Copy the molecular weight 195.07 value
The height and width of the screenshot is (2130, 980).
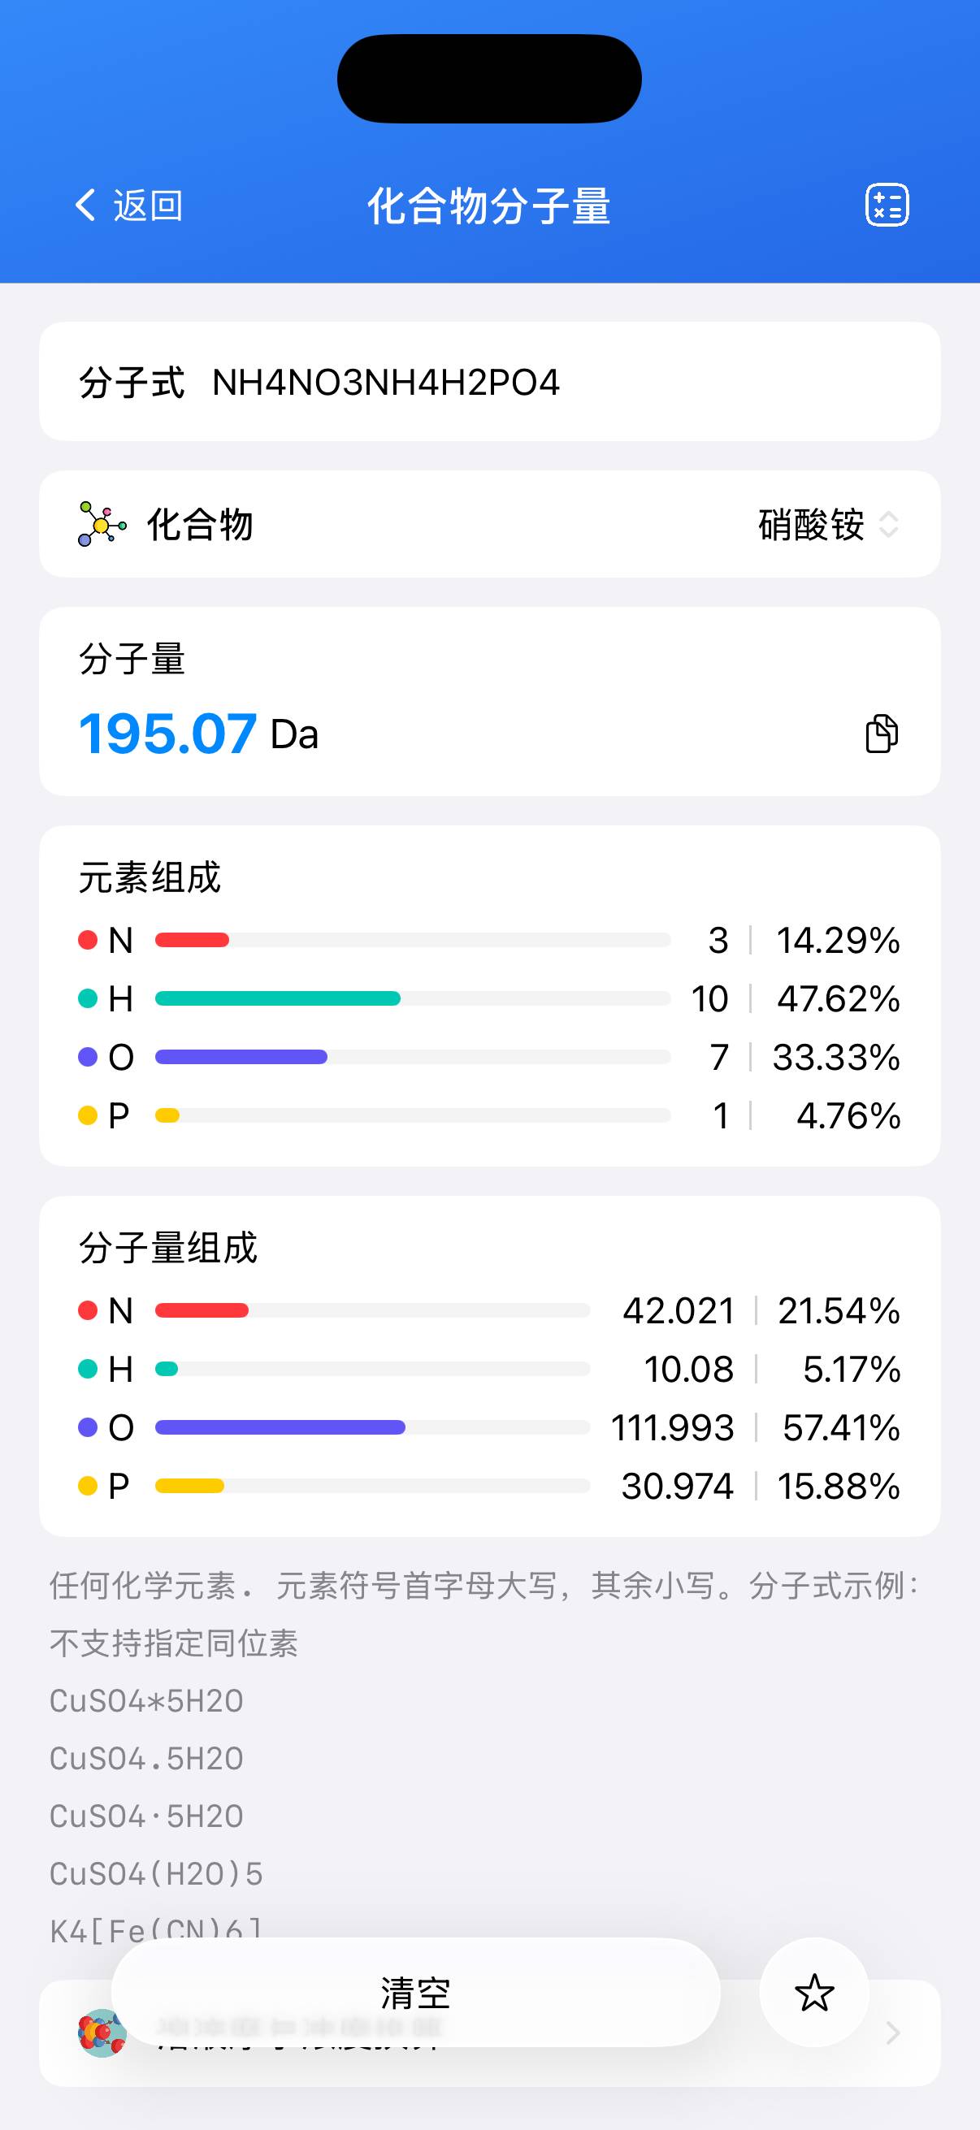881,734
